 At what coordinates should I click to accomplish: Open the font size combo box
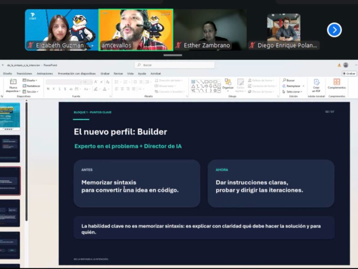tap(88, 82)
